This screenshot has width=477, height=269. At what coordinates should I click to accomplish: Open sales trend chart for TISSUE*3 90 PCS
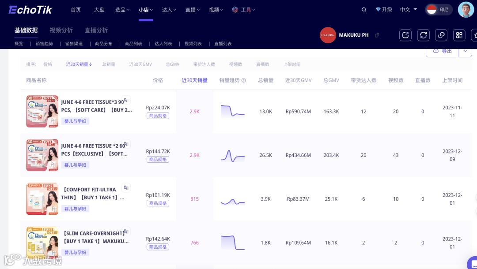tap(233, 111)
